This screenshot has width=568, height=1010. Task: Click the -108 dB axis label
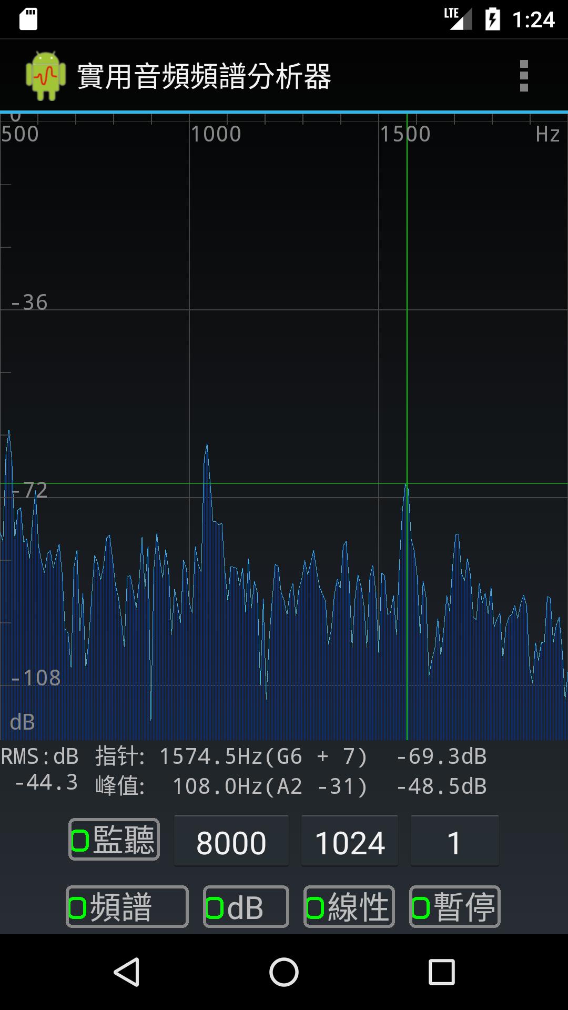[36, 678]
